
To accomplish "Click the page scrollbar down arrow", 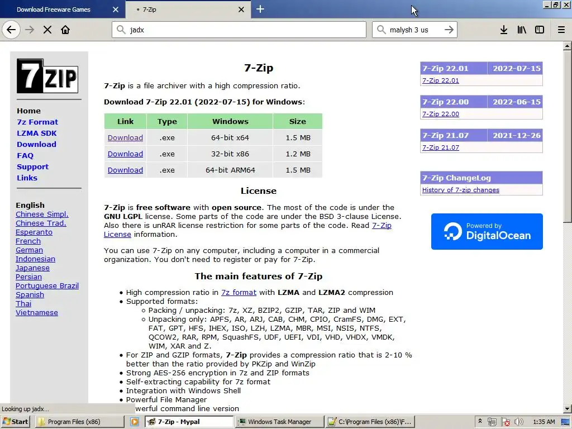I will (568, 408).
